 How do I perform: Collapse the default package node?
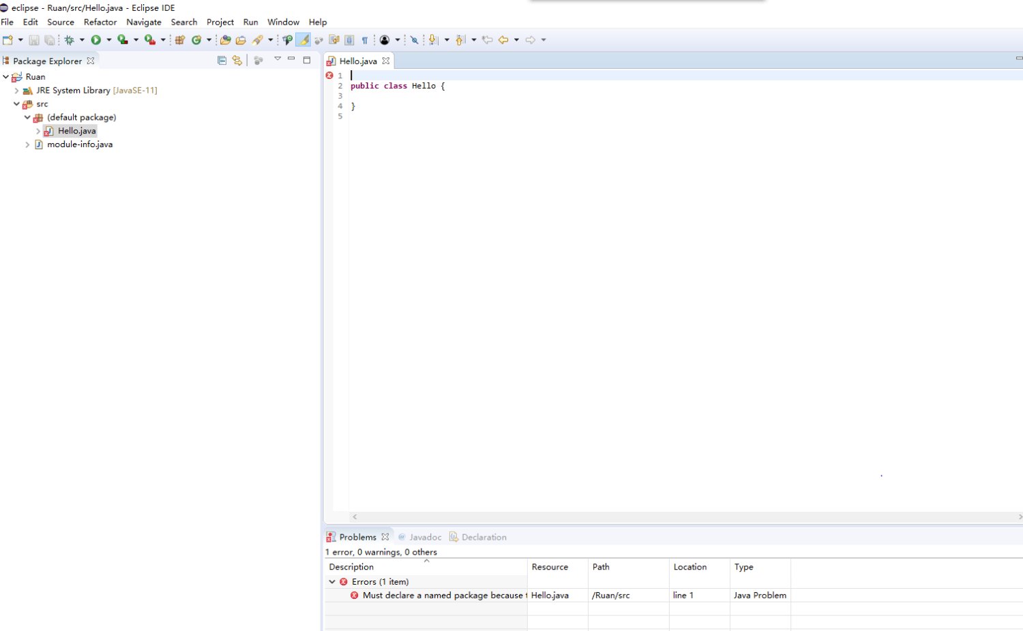(x=27, y=117)
